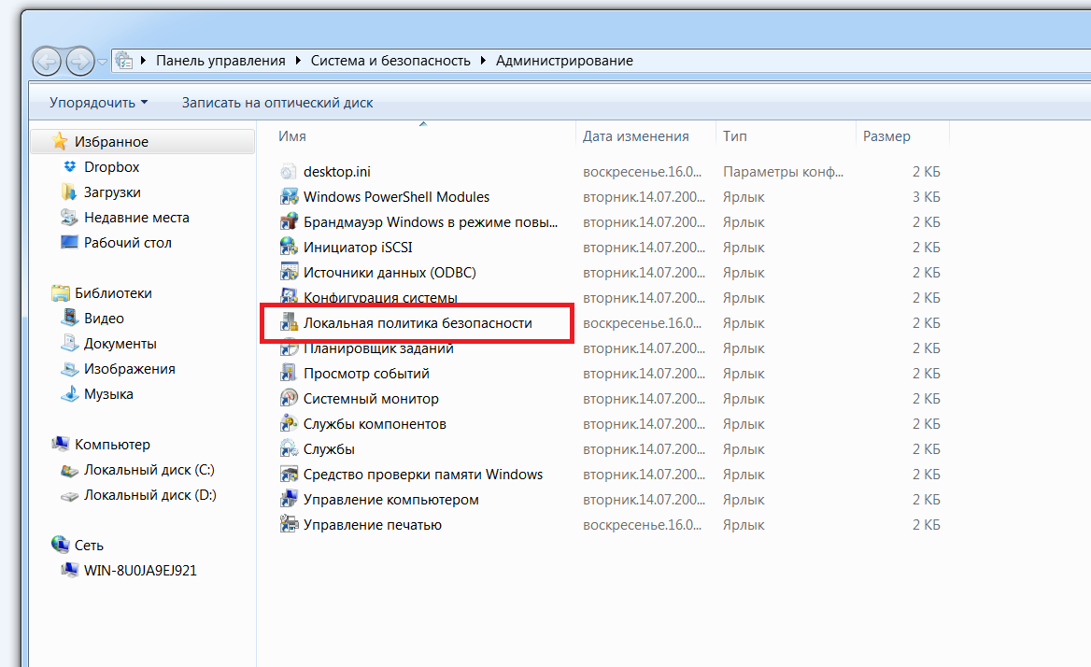Click the Back navigation arrow button

click(48, 62)
